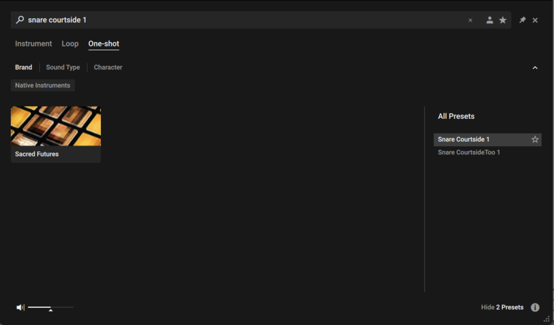Image resolution: width=554 pixels, height=325 pixels.
Task: Select the Snare CourtsideToo 1 preset
Action: click(469, 153)
